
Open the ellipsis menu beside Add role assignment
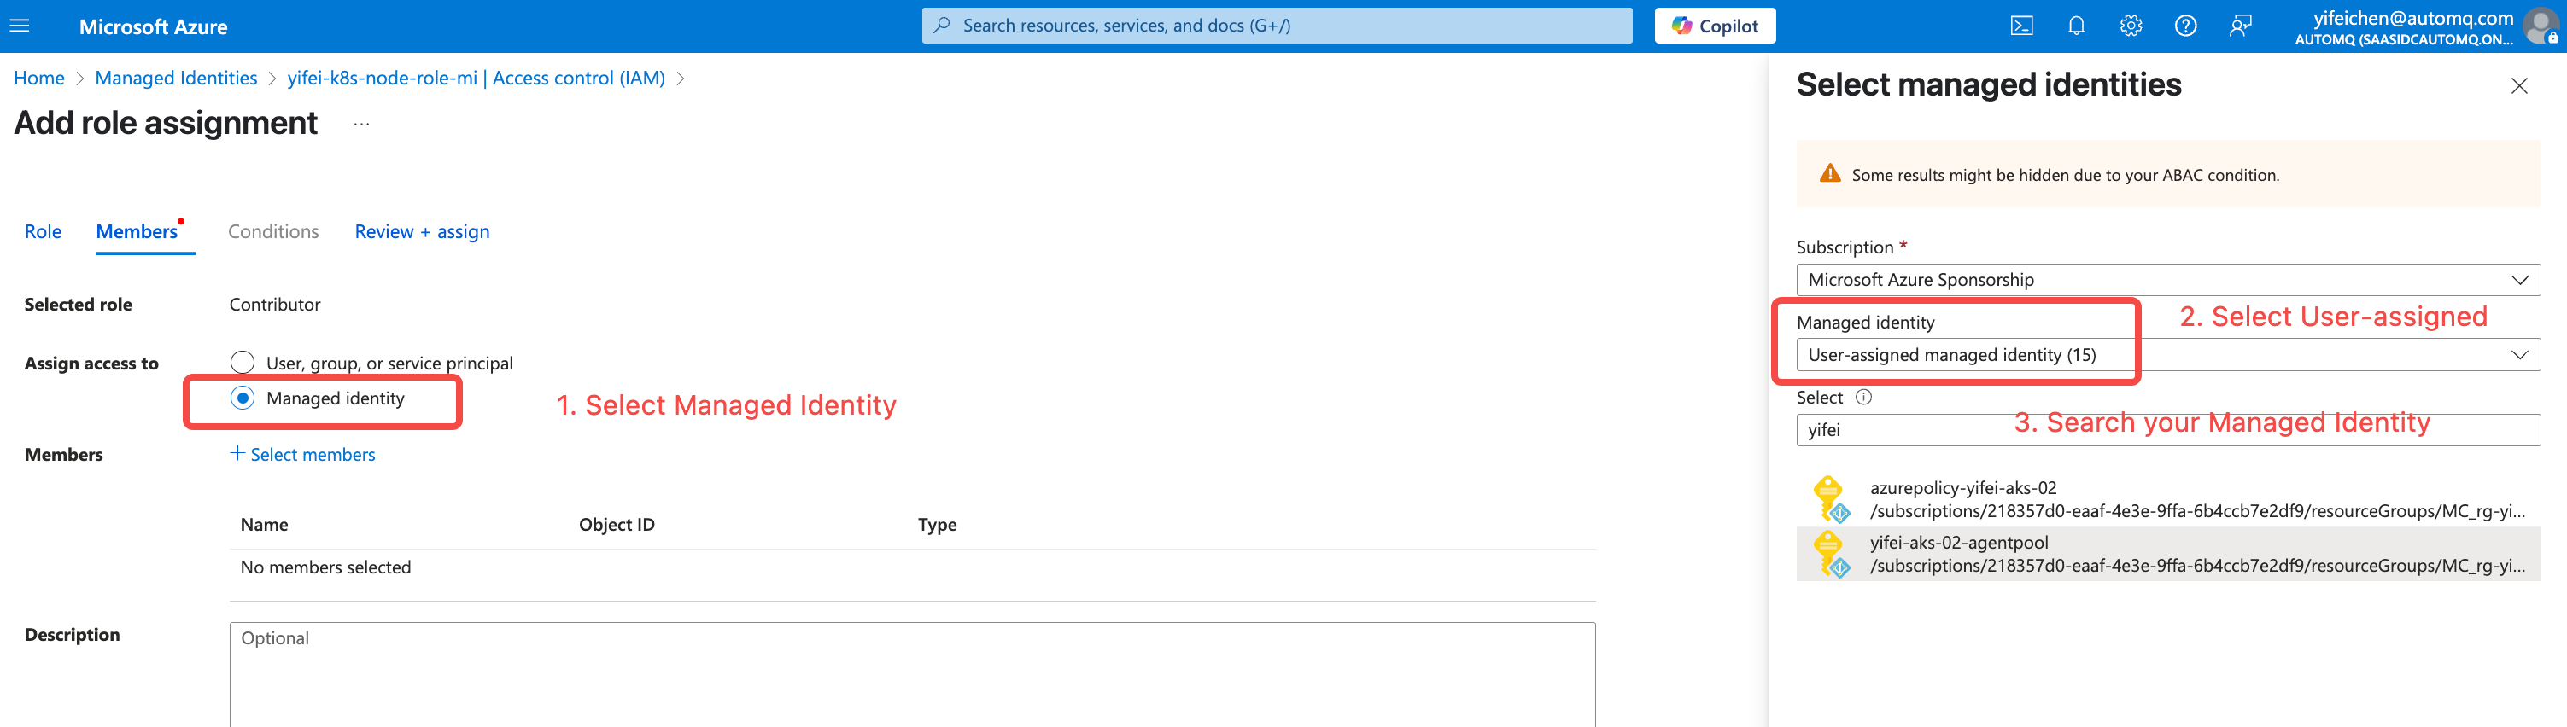pyautogui.click(x=362, y=124)
